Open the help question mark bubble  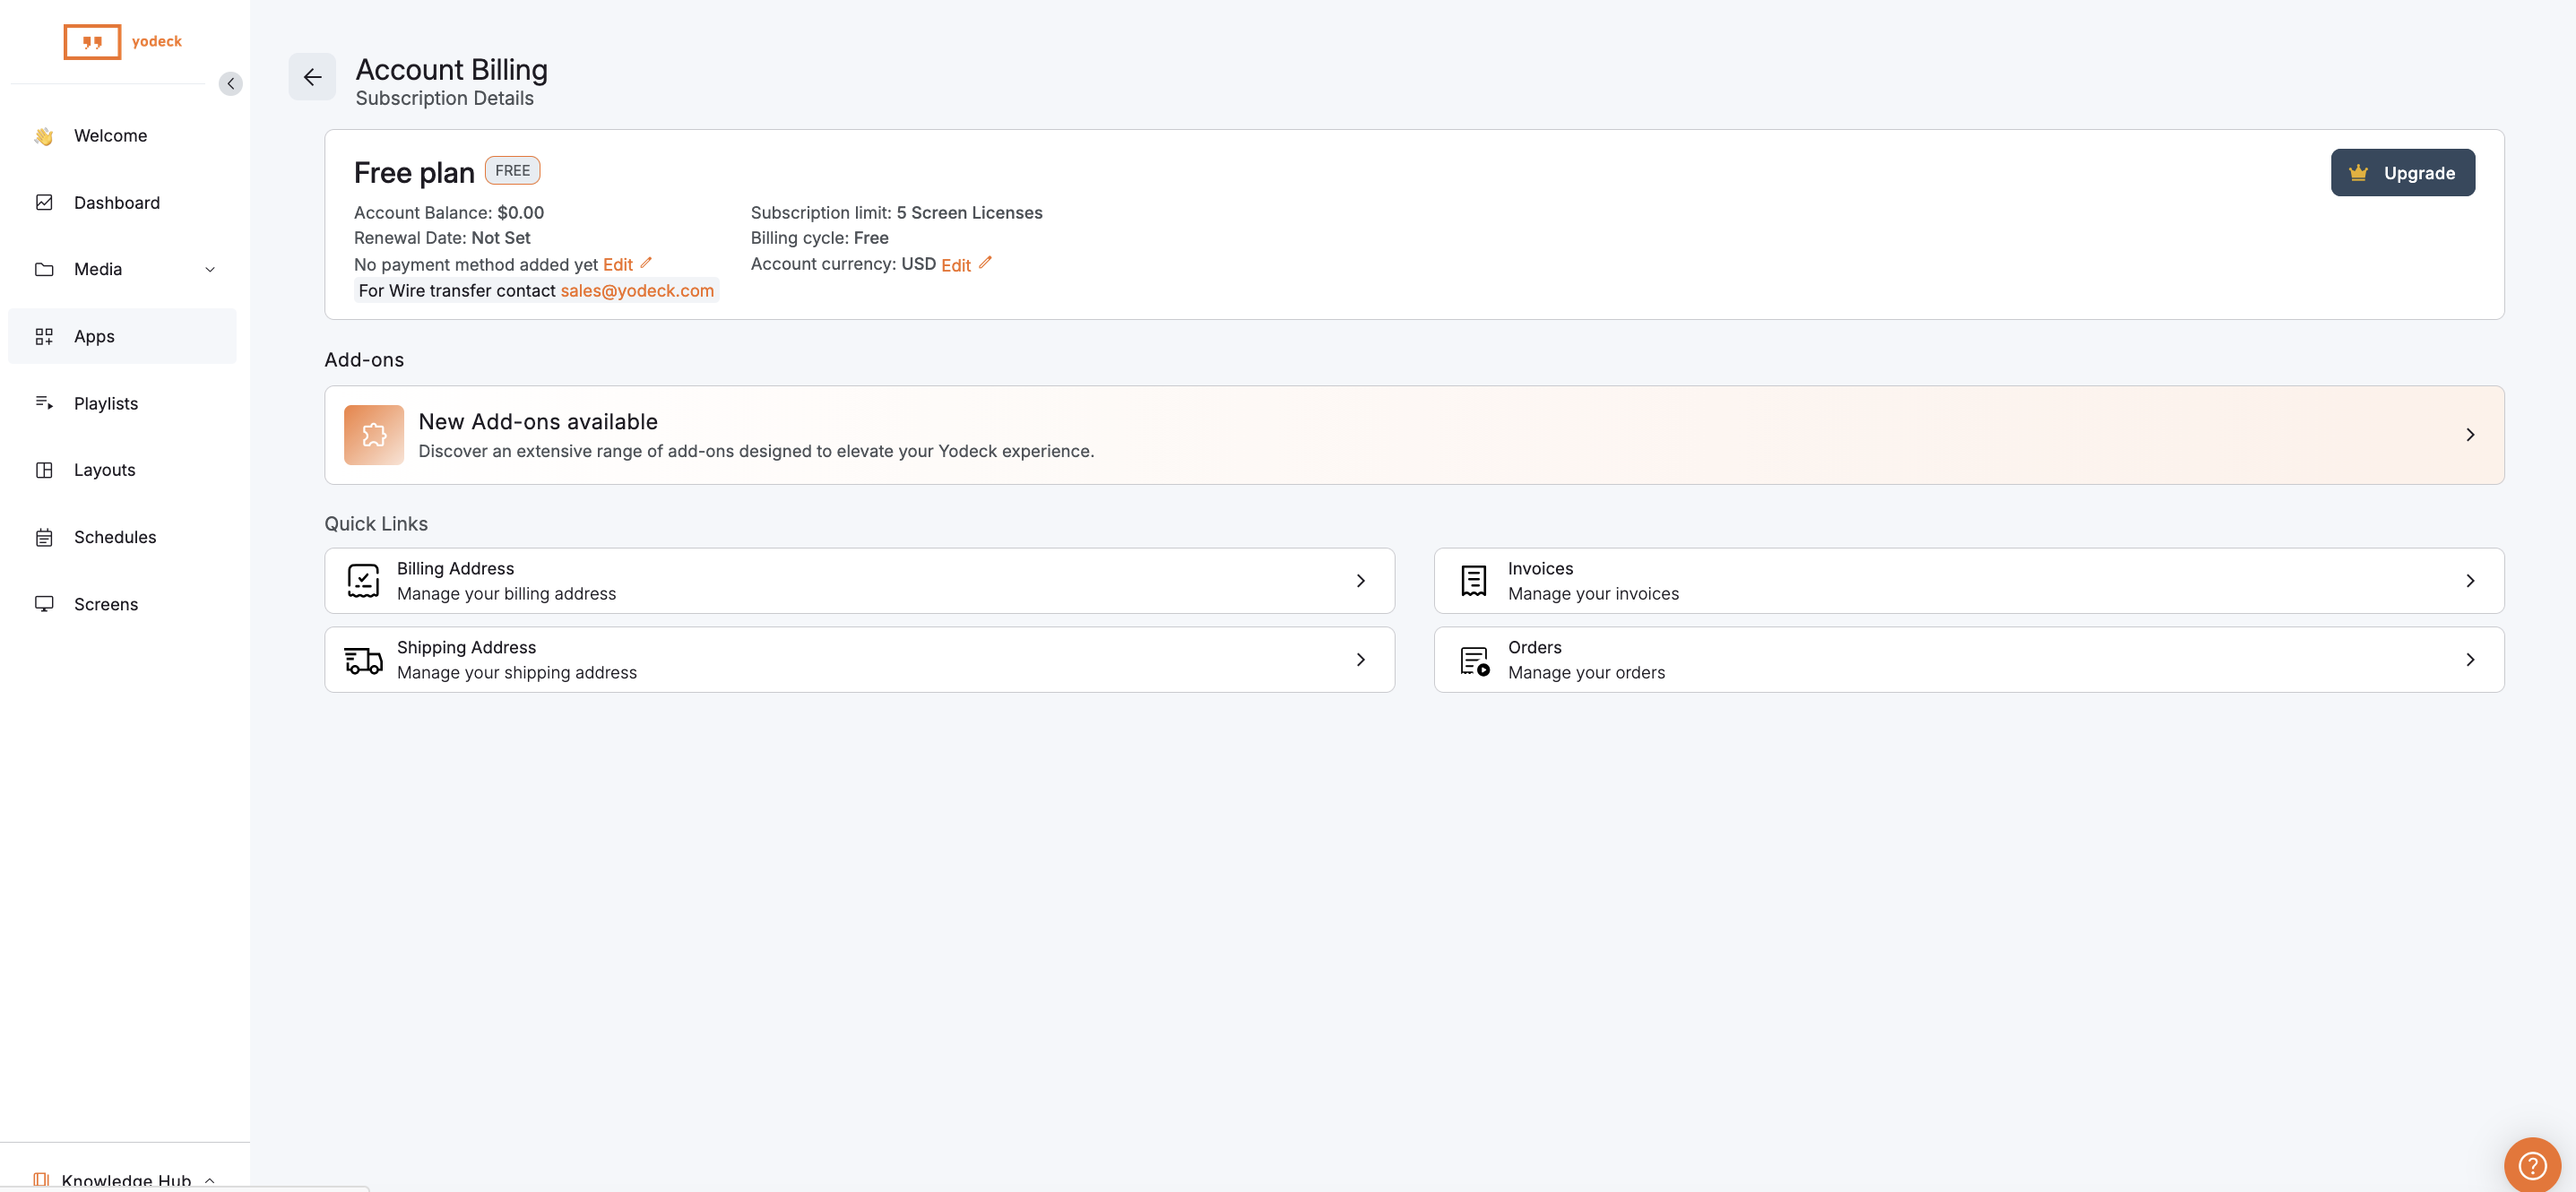point(2531,1165)
